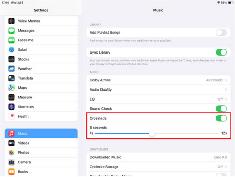Open Books settings row
Image resolution: width=235 pixels, height=177 pixels.
point(41,172)
